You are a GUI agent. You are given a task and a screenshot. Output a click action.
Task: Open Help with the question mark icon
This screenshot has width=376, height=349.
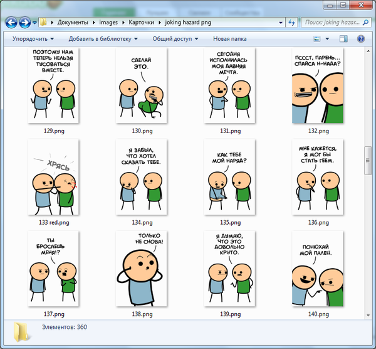pyautogui.click(x=361, y=39)
